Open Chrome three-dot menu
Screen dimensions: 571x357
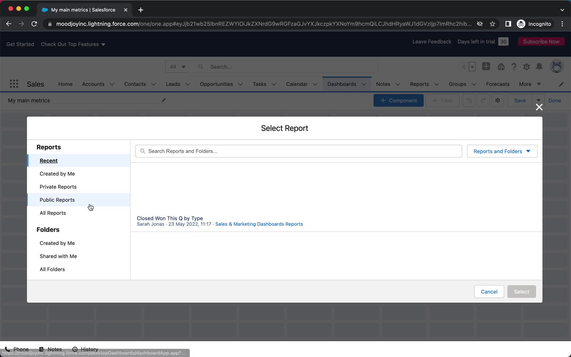pyautogui.click(x=562, y=24)
